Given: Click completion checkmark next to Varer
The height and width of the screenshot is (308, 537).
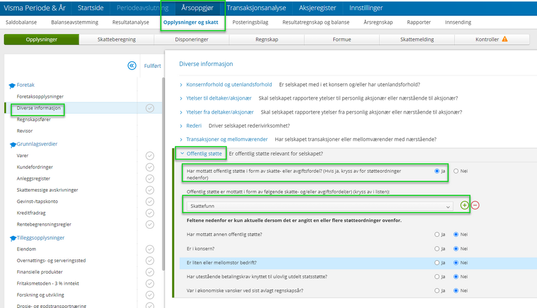Looking at the screenshot, I should tap(150, 156).
